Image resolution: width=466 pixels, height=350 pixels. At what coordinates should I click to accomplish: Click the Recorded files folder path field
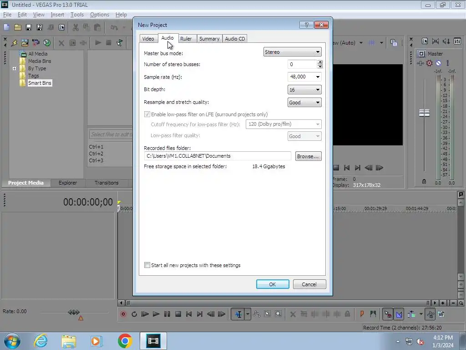pyautogui.click(x=217, y=156)
